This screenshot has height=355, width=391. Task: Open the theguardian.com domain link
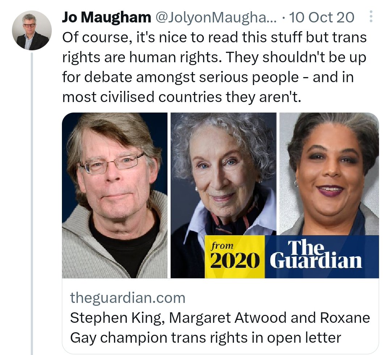[128, 298]
